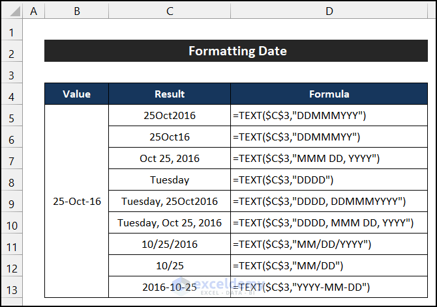Select the Oct 25, 2016 result cell
This screenshot has height=307, width=437.
coord(170,159)
